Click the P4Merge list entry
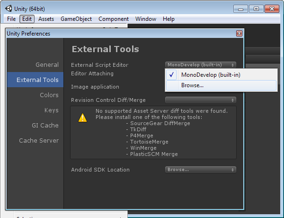Viewport: 284px width, 218px height. coord(142,136)
